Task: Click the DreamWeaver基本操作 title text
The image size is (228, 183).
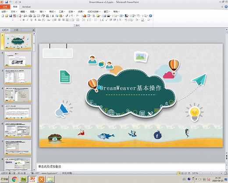Action: pos(131,88)
